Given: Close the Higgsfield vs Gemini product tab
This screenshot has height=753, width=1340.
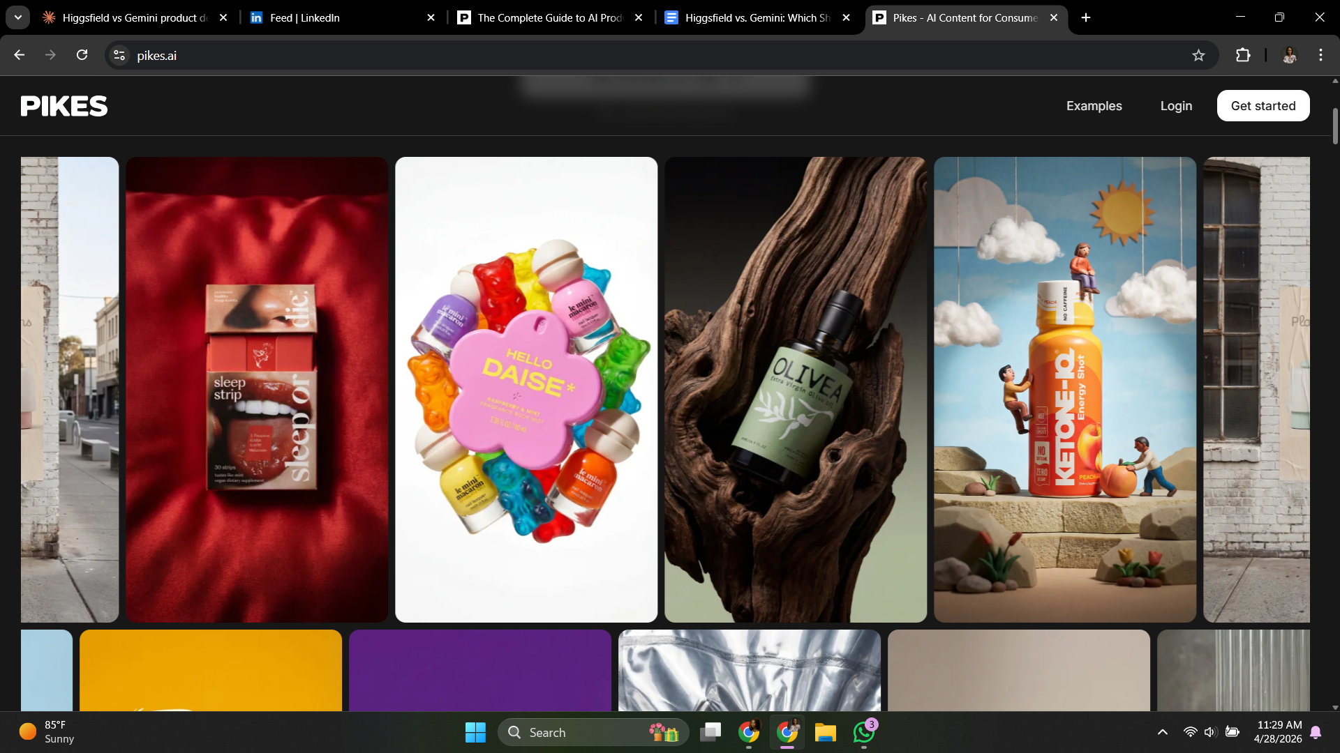Looking at the screenshot, I should pyautogui.click(x=223, y=17).
